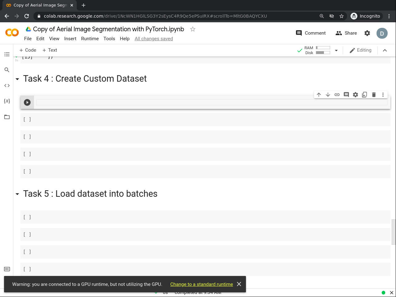Open the Code snippets panel
The width and height of the screenshot is (396, 297).
[x=7, y=85]
